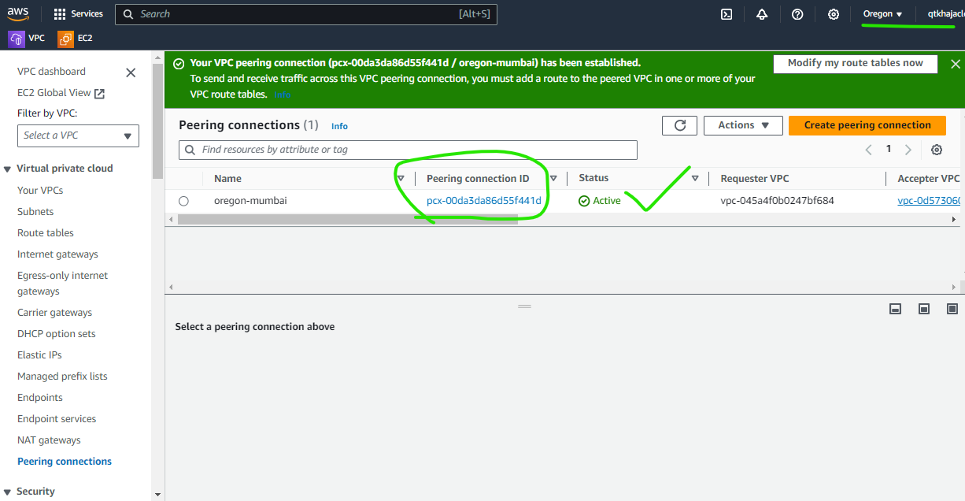
Task: Open the notifications bell
Action: pyautogui.click(x=762, y=14)
